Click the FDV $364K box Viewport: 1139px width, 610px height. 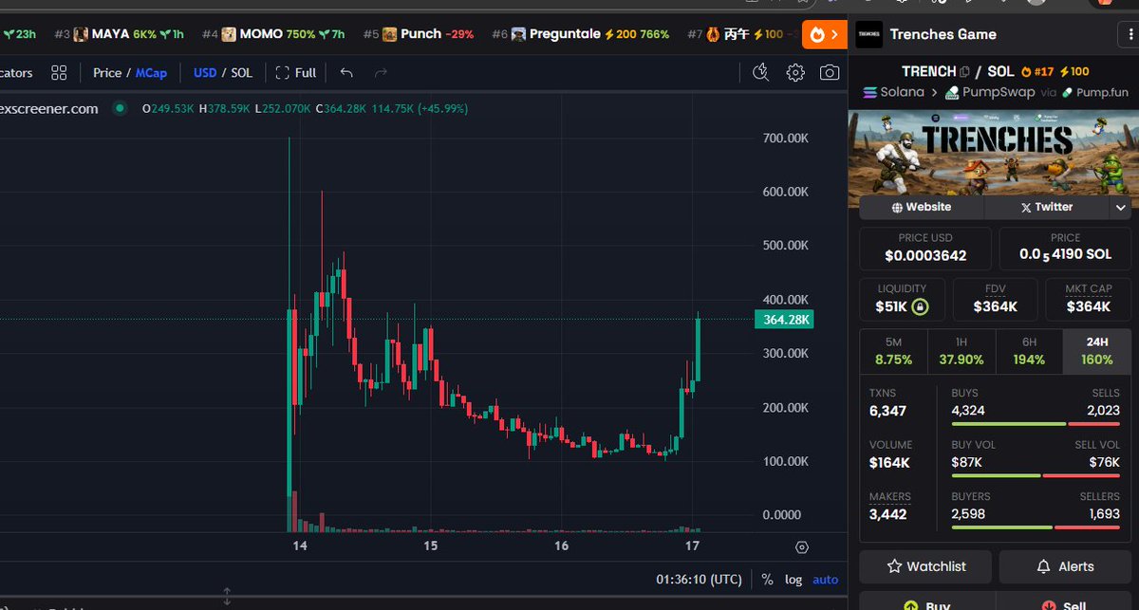pos(996,299)
